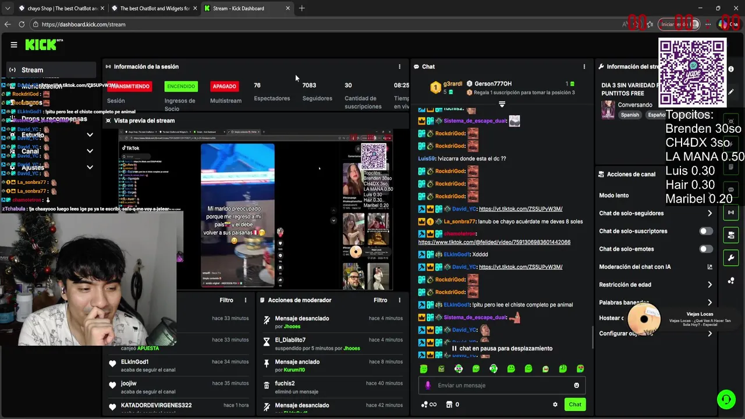
Task: Click the microphone icon in message box
Action: click(428, 385)
